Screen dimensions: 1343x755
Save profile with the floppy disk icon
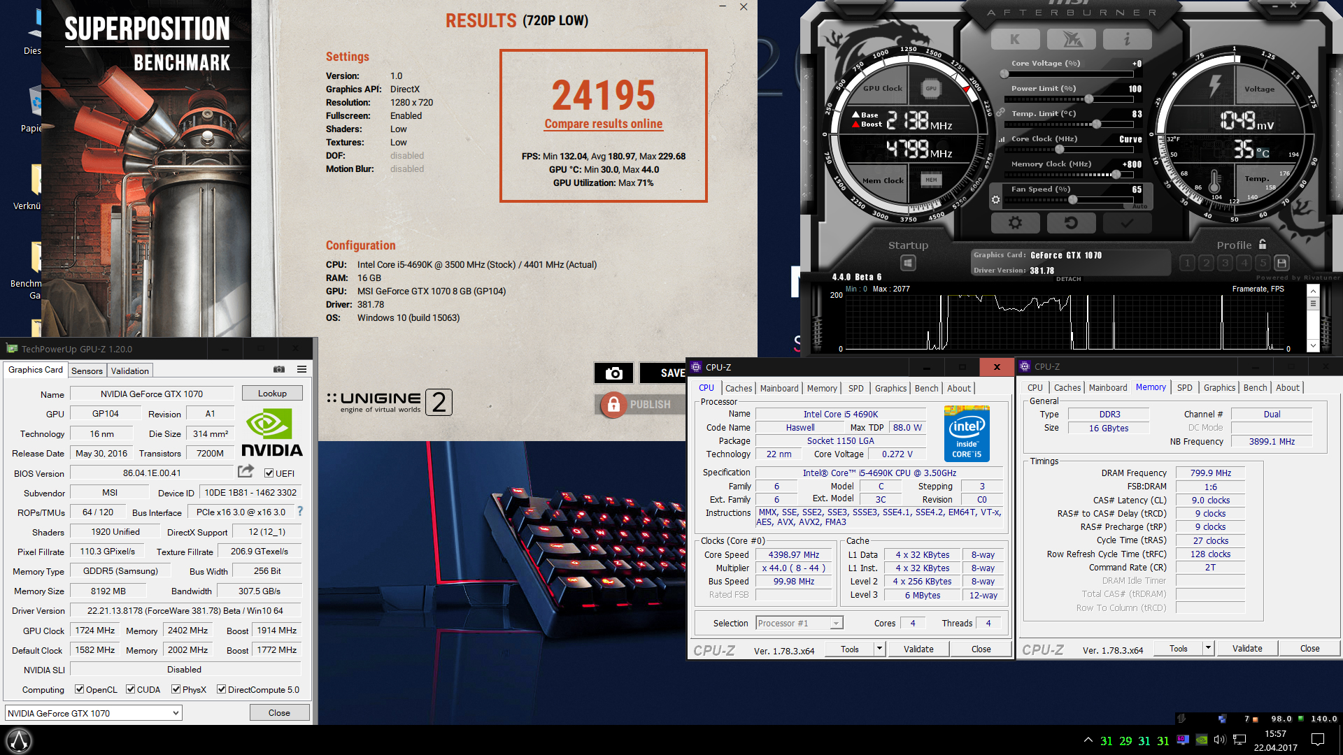click(1281, 263)
